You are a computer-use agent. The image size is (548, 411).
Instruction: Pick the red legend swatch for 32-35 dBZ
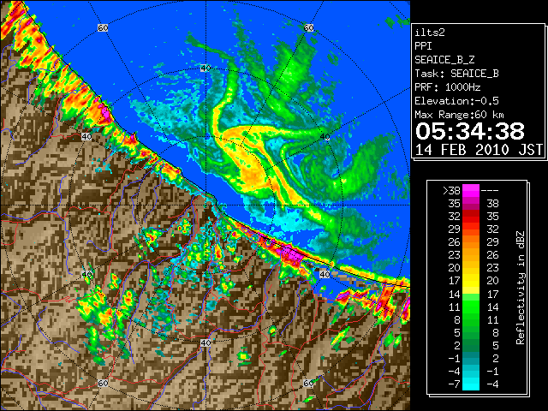pyautogui.click(x=471, y=217)
